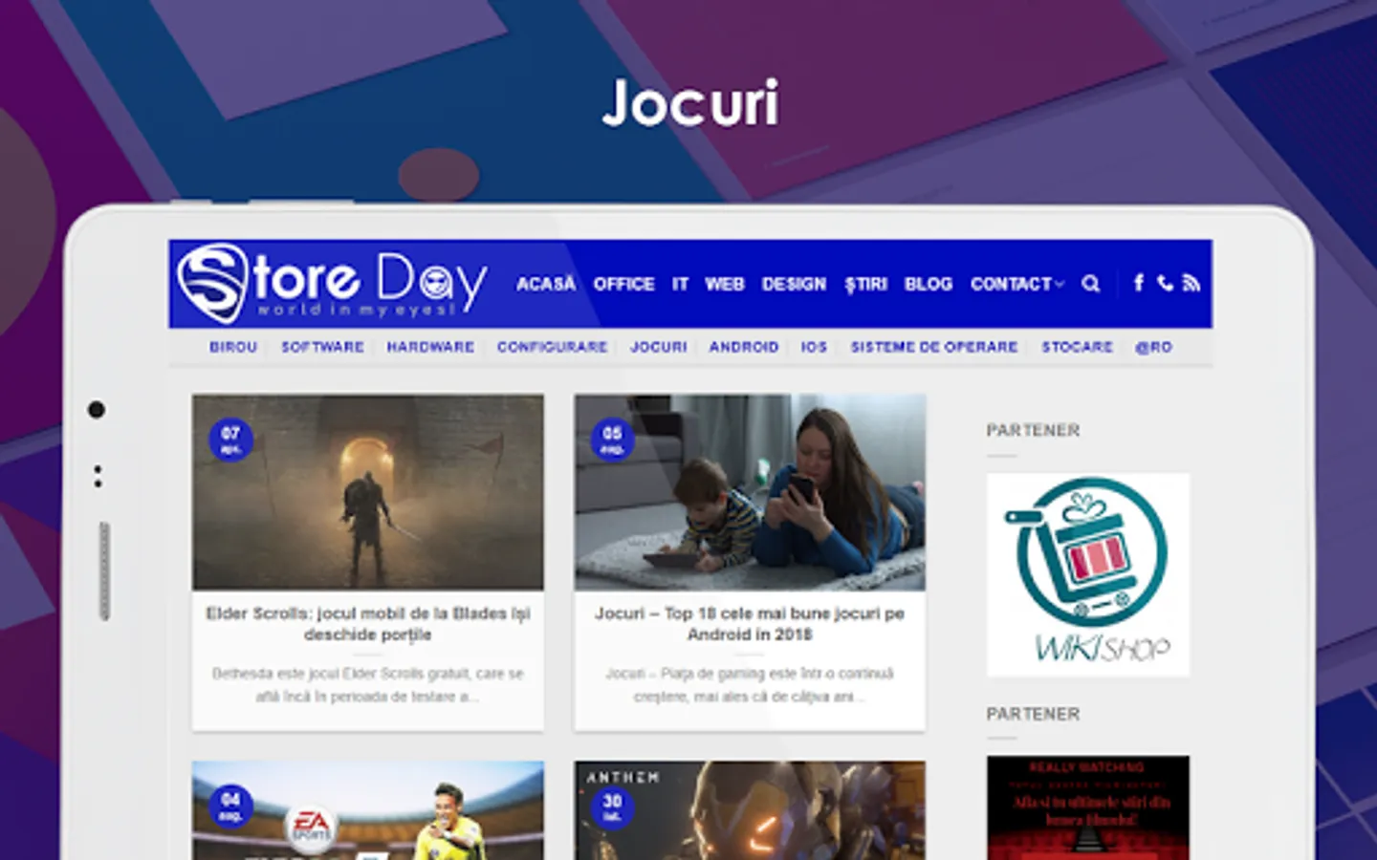Screen dimensions: 1377x860
Task: Open the Really Watching partner banner
Action: point(1088,807)
